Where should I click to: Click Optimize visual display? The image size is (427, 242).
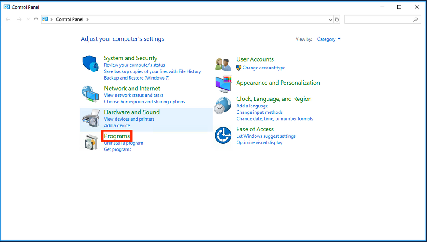[259, 142]
